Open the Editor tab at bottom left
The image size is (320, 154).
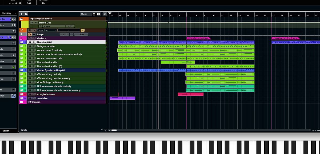6,131
